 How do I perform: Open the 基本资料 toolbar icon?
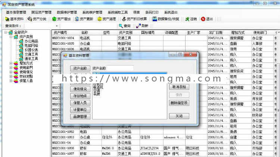point(7,19)
